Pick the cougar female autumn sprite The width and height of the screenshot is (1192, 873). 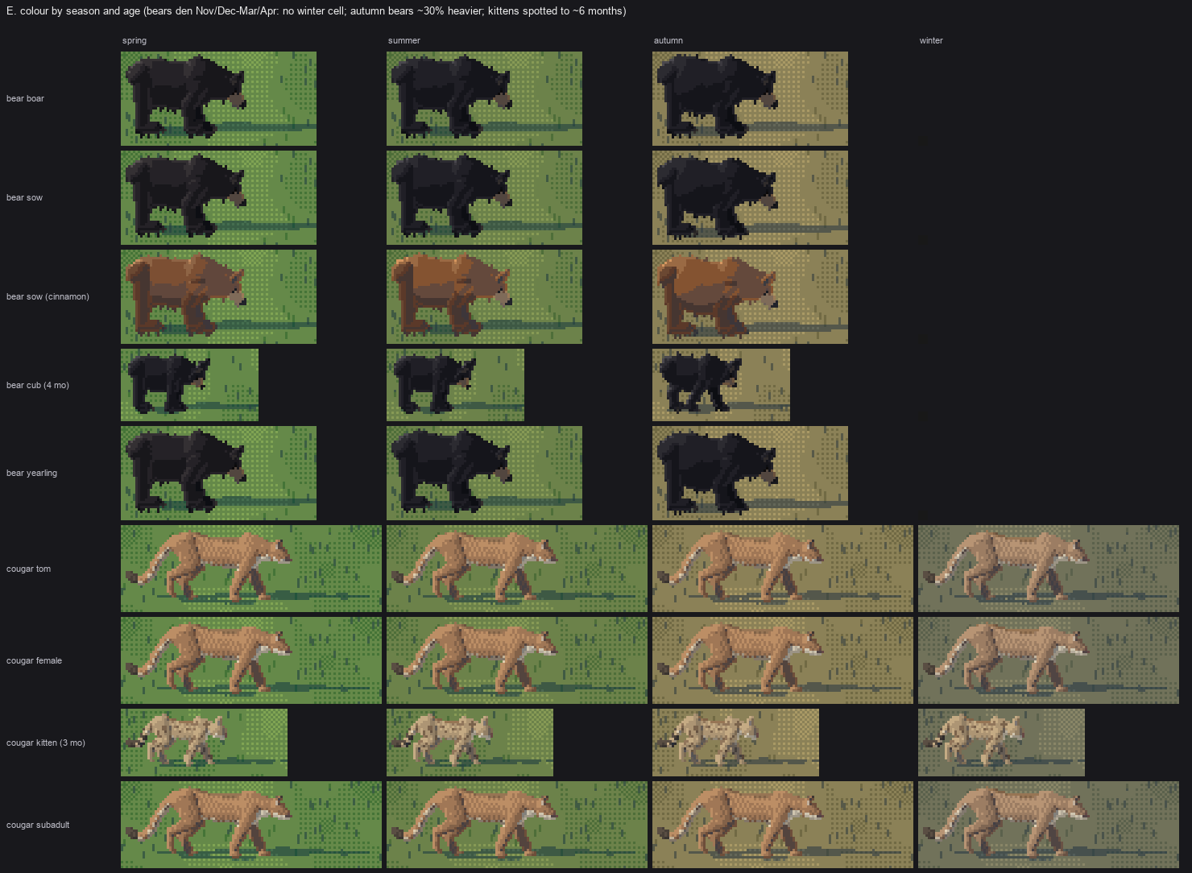(783, 660)
